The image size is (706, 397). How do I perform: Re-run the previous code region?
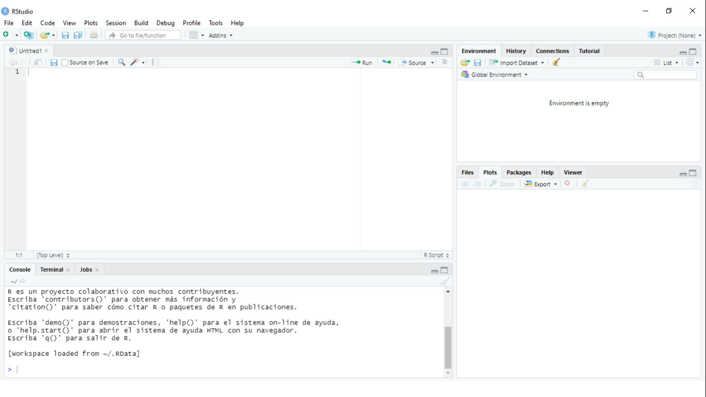tap(387, 62)
